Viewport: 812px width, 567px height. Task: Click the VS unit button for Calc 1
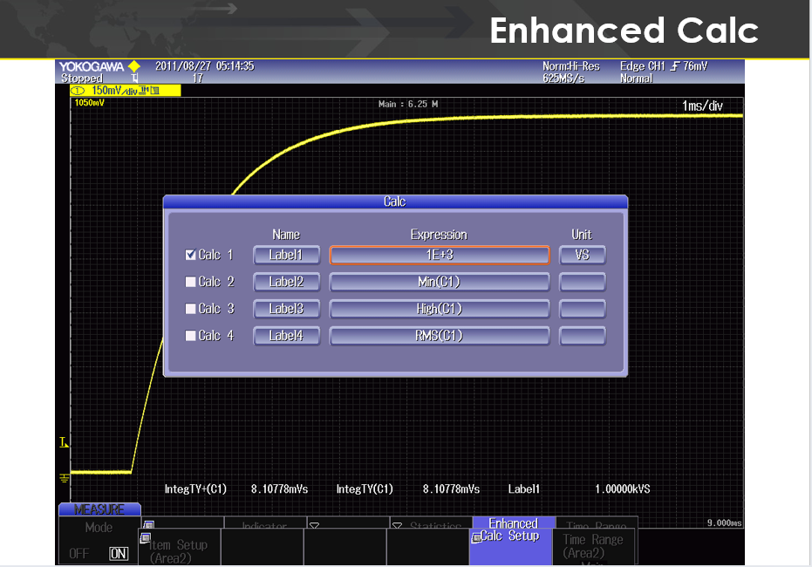582,256
